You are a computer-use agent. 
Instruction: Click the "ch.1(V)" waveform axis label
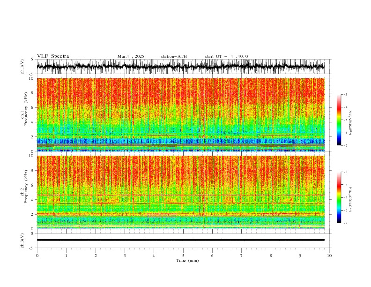click(22, 67)
